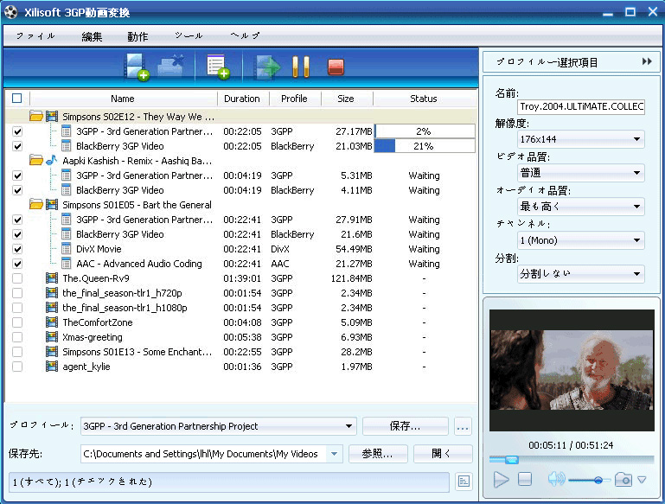The height and width of the screenshot is (504, 665).
Task: Stop conversion with the red stop icon
Action: click(x=336, y=67)
